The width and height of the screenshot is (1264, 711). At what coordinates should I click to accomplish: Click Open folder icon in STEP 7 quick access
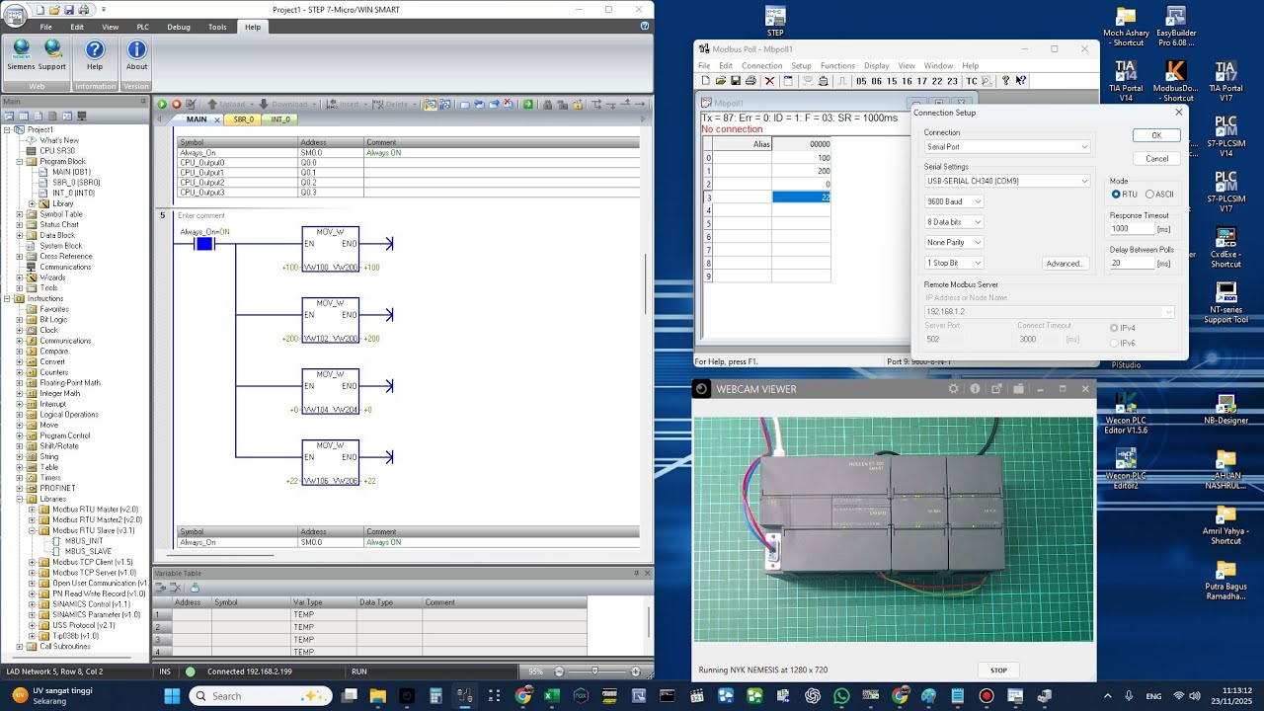click(56, 9)
